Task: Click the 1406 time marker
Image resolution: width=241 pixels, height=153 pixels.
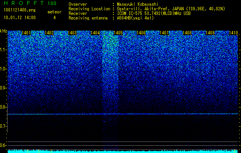Action: tap(141, 33)
